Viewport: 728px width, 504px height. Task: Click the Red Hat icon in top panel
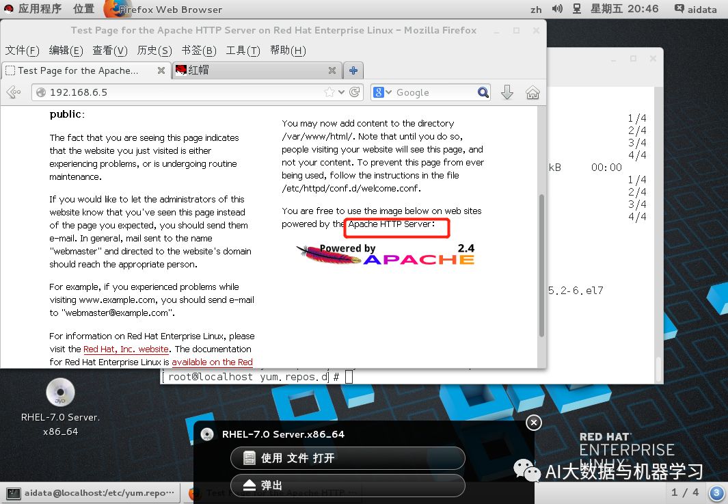click(8, 9)
